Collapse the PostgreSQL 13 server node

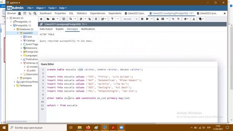pyautogui.click(x=11, y=25)
